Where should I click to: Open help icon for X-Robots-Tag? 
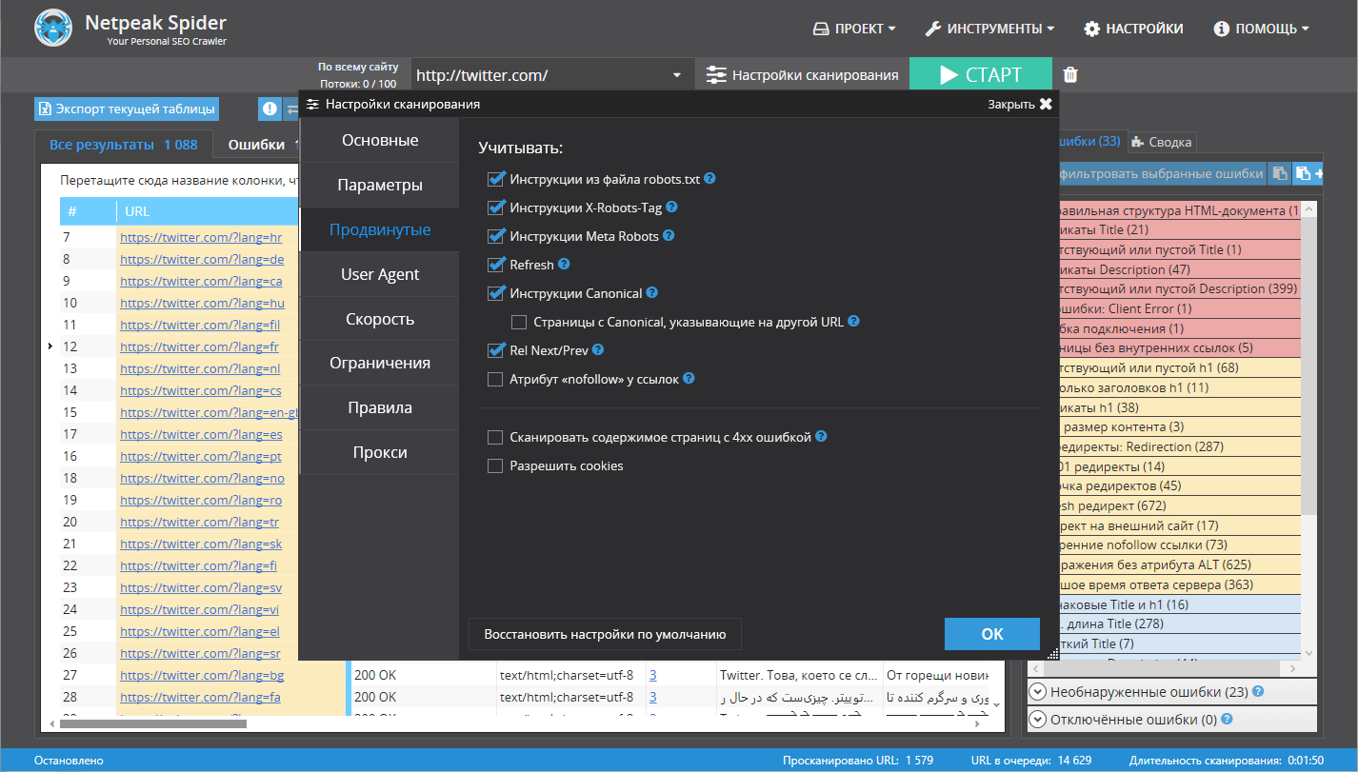pyautogui.click(x=671, y=207)
